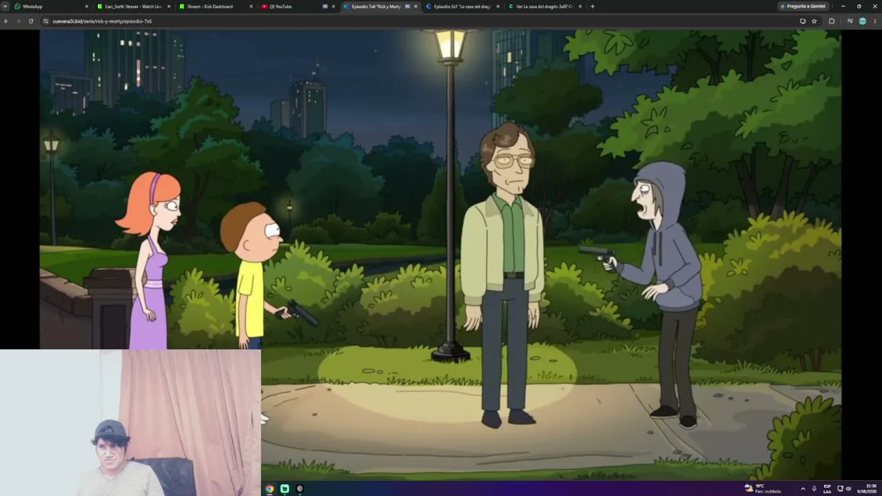Bookmark this page with the star icon
This screenshot has height=496, width=882.
click(814, 21)
